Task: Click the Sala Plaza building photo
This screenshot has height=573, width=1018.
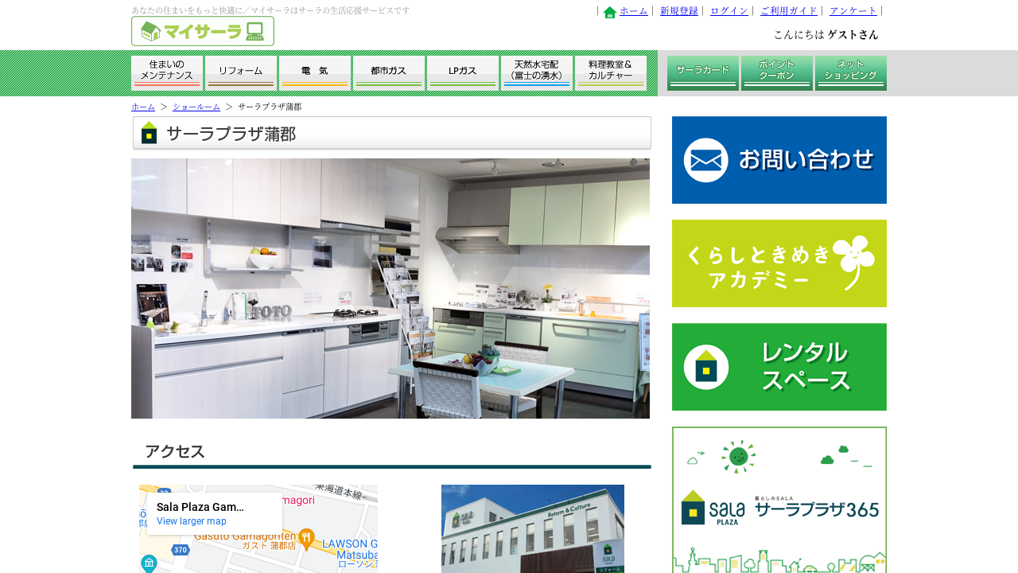Action: (532, 528)
